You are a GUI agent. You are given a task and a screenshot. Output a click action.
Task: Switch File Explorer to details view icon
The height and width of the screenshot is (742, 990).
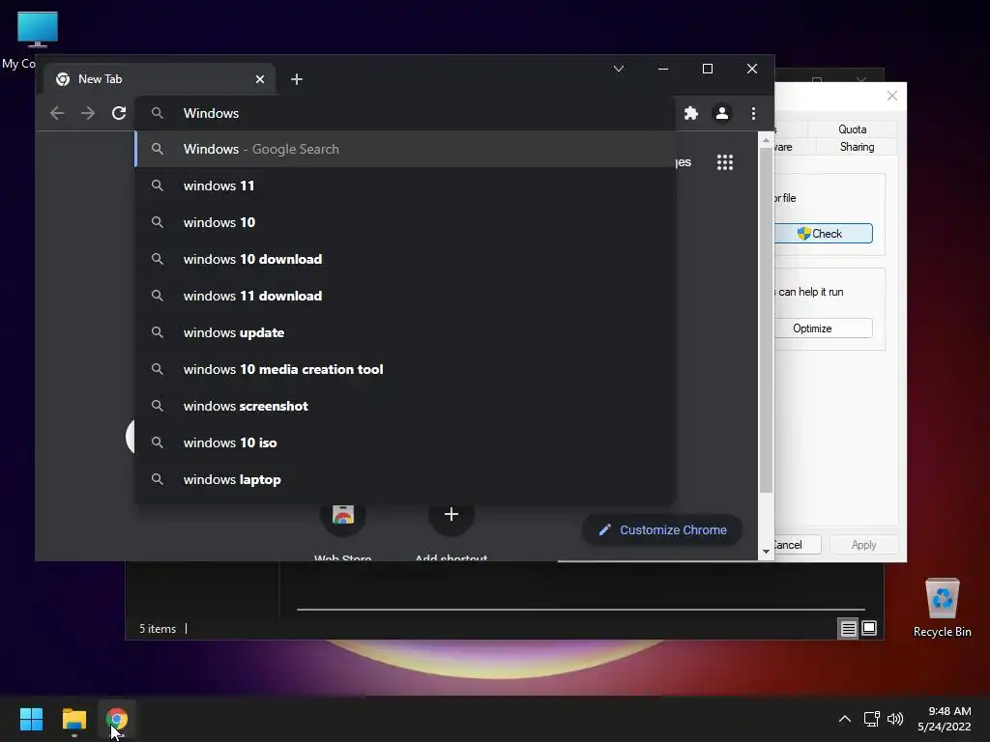click(x=848, y=628)
